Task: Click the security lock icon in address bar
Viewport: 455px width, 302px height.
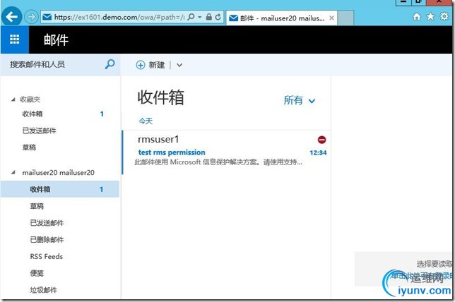Action: (x=208, y=17)
